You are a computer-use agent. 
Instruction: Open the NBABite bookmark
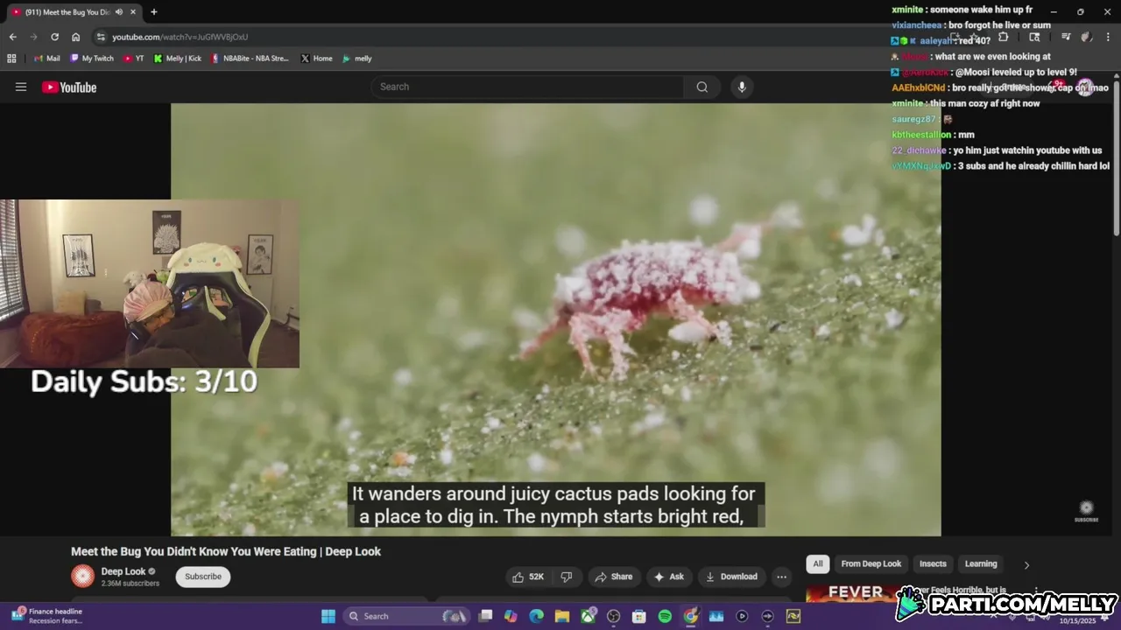click(250, 59)
